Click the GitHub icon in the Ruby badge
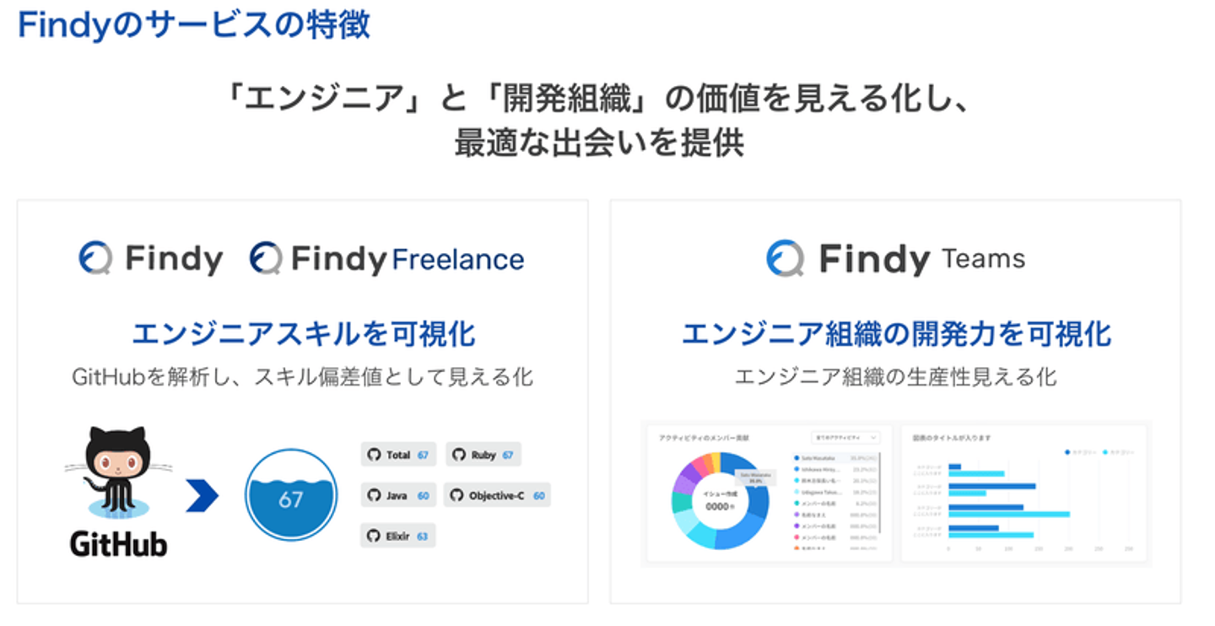Viewport: 1215px width, 626px height. tap(459, 455)
